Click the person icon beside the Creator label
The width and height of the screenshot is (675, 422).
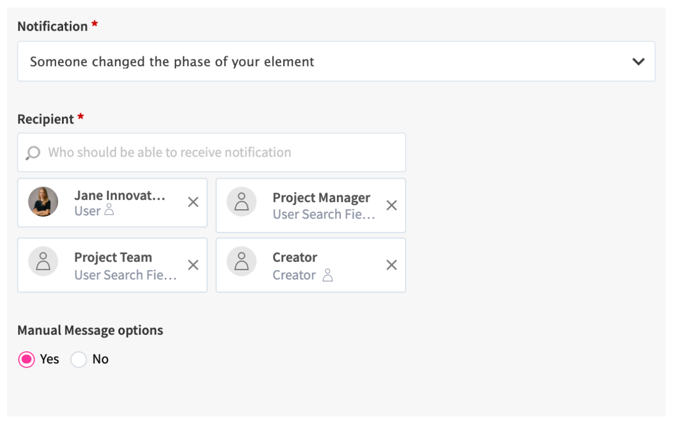click(x=327, y=276)
